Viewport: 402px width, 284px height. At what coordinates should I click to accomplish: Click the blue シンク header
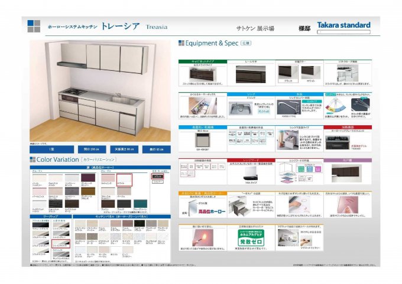(x=251, y=94)
